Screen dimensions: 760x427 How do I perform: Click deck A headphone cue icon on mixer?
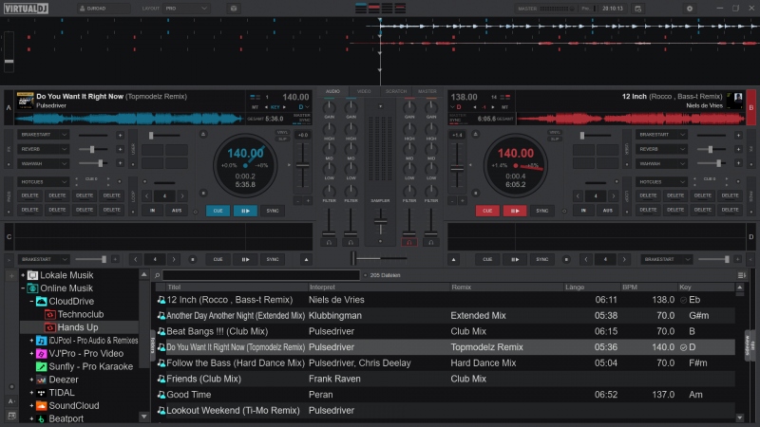[330, 241]
